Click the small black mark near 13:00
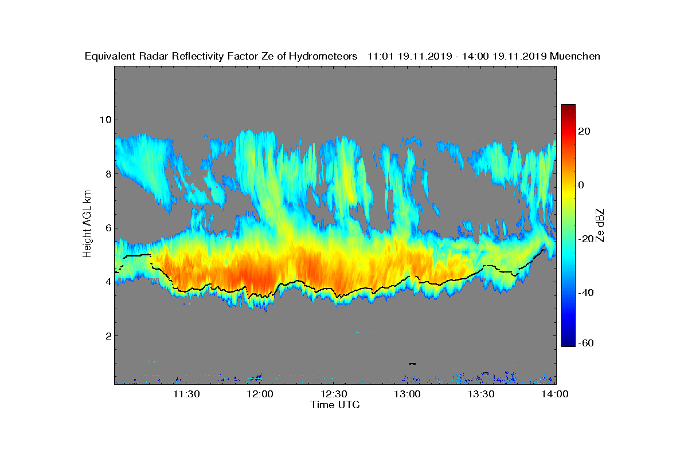The image size is (688, 458). (412, 364)
